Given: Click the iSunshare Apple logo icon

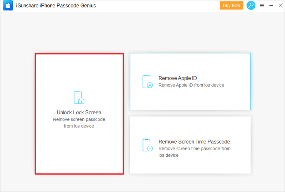Looking at the screenshot, I should (x=8, y=5).
